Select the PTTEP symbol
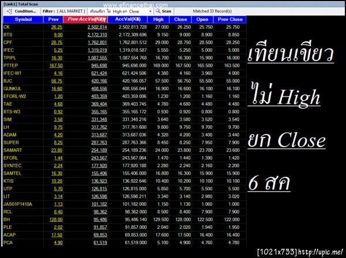Image resolution: width=346 pixels, height=258 pixels. click(10, 66)
